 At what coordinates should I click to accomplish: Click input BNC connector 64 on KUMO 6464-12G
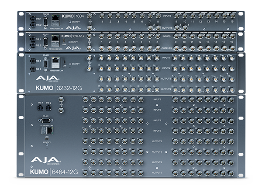point(231,131)
